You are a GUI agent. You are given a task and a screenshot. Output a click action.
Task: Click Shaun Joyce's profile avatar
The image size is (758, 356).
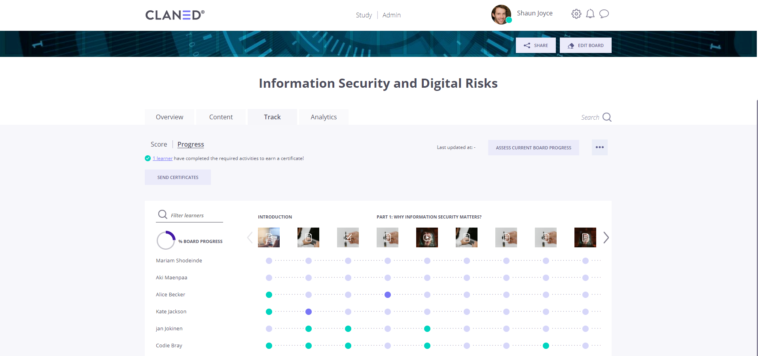point(501,15)
